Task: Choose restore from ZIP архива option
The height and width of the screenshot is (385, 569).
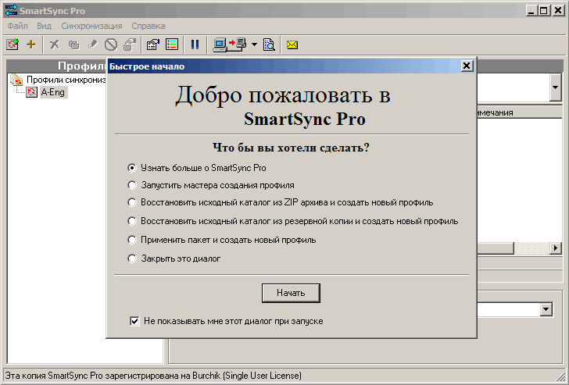Action: 281,202
